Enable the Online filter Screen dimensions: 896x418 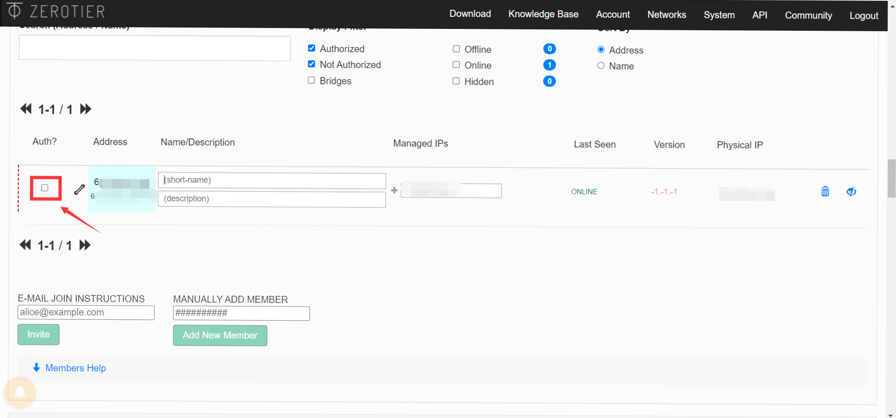(x=456, y=65)
